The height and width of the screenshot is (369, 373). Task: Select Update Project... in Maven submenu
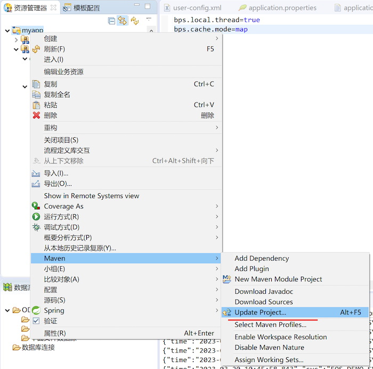[x=260, y=312]
